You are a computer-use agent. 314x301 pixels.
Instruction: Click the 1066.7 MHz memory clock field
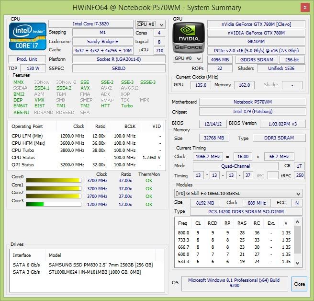[208, 156]
